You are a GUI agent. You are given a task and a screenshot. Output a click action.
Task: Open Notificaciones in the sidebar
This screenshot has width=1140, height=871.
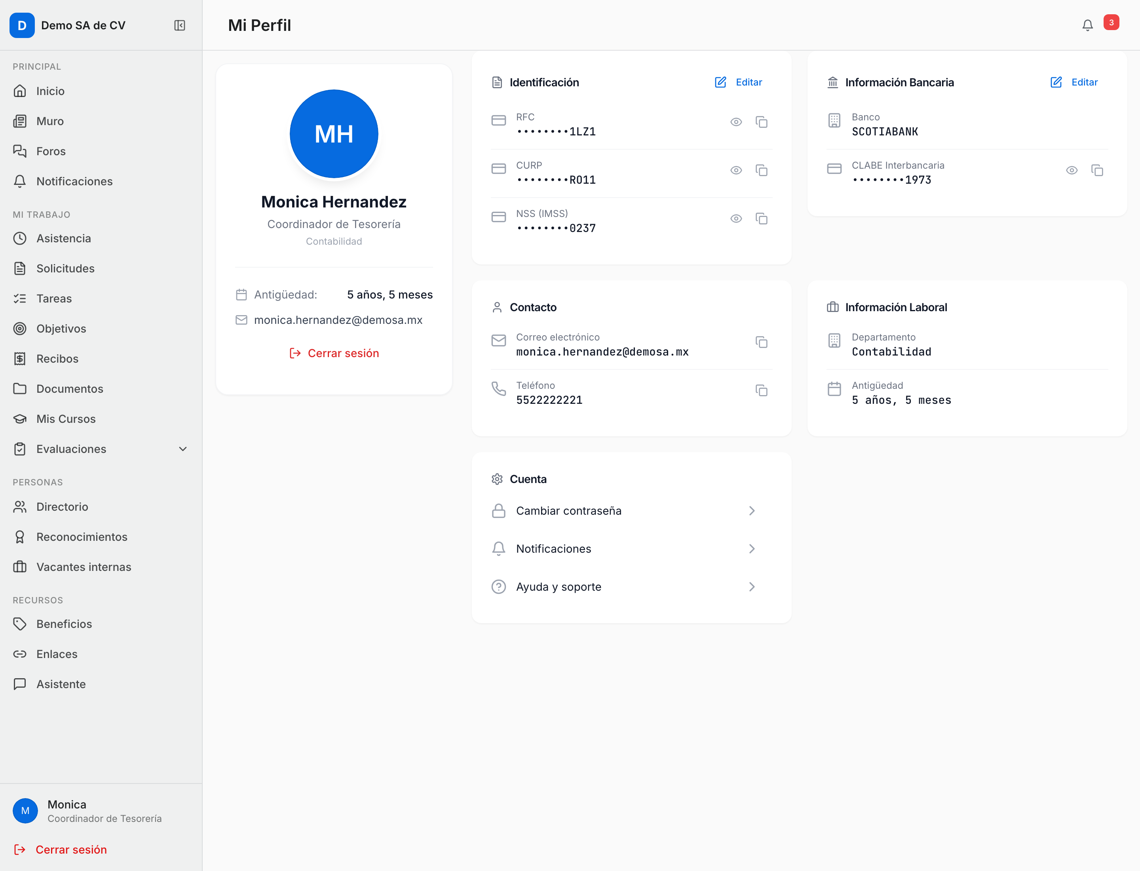[101, 181]
